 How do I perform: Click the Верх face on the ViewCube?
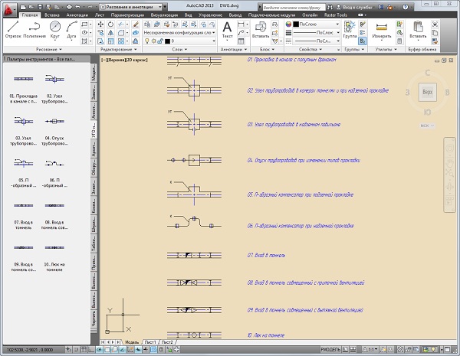[x=427, y=93]
